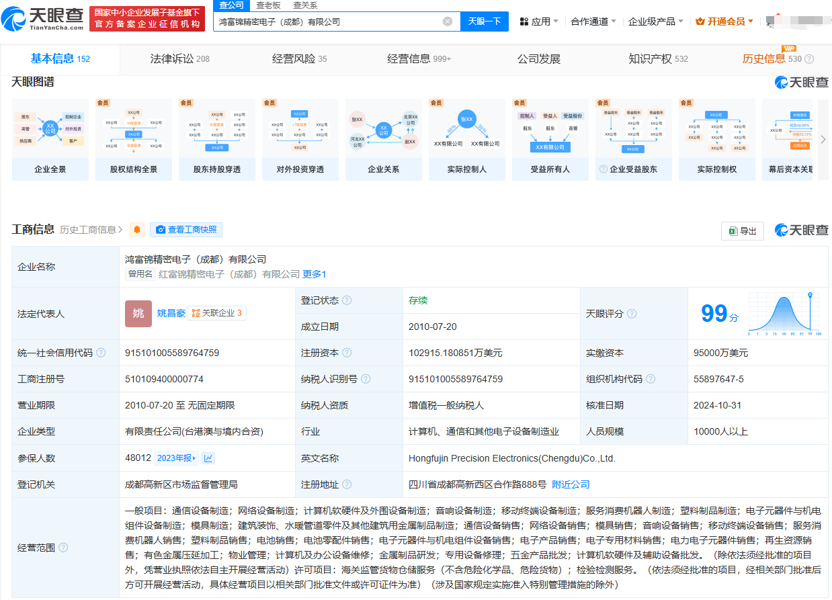The image size is (832, 600).
Task: Open help icon next to 天眼评分
Action: click(632, 314)
